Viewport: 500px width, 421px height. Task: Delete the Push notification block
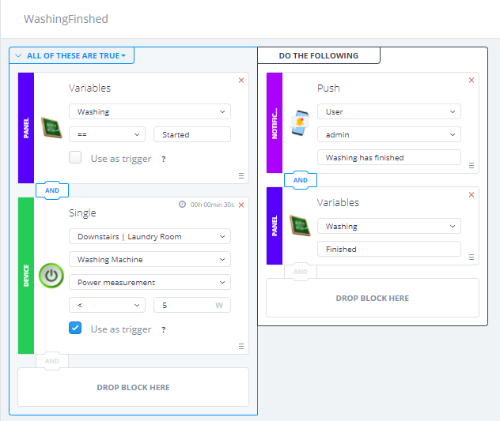coord(472,81)
